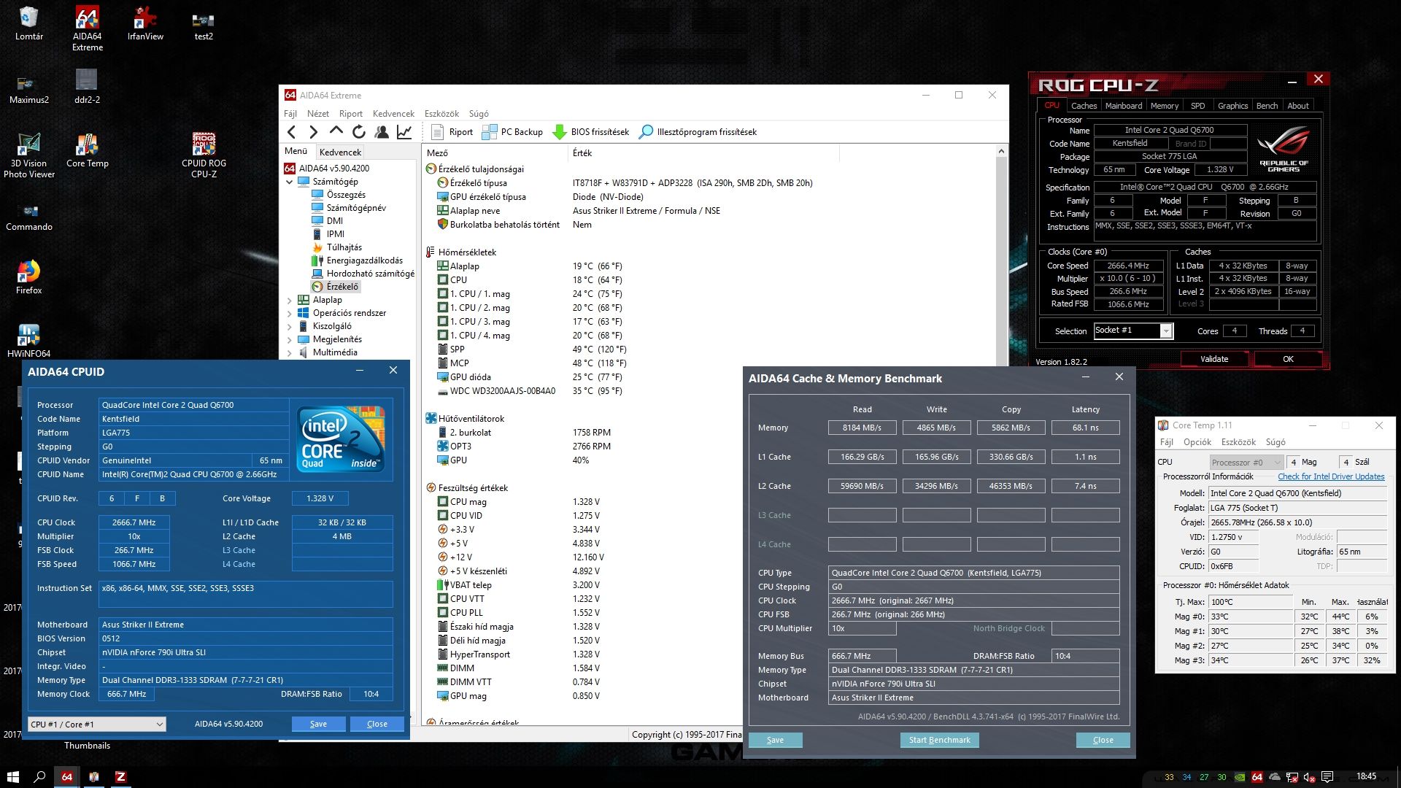Open the Lomtár recycle bin icon
Viewport: 1401px width, 788px height.
tap(28, 23)
